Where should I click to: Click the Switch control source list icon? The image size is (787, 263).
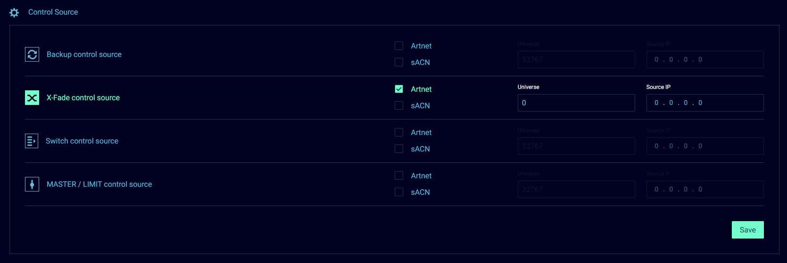pos(32,141)
